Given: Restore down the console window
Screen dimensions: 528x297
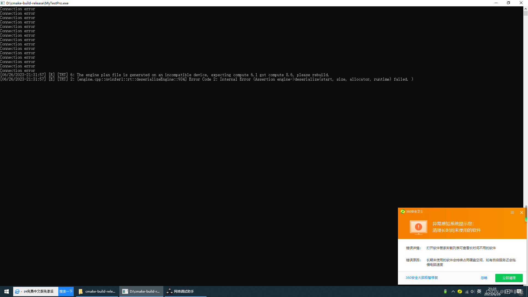Looking at the screenshot, I should tap(508, 3).
